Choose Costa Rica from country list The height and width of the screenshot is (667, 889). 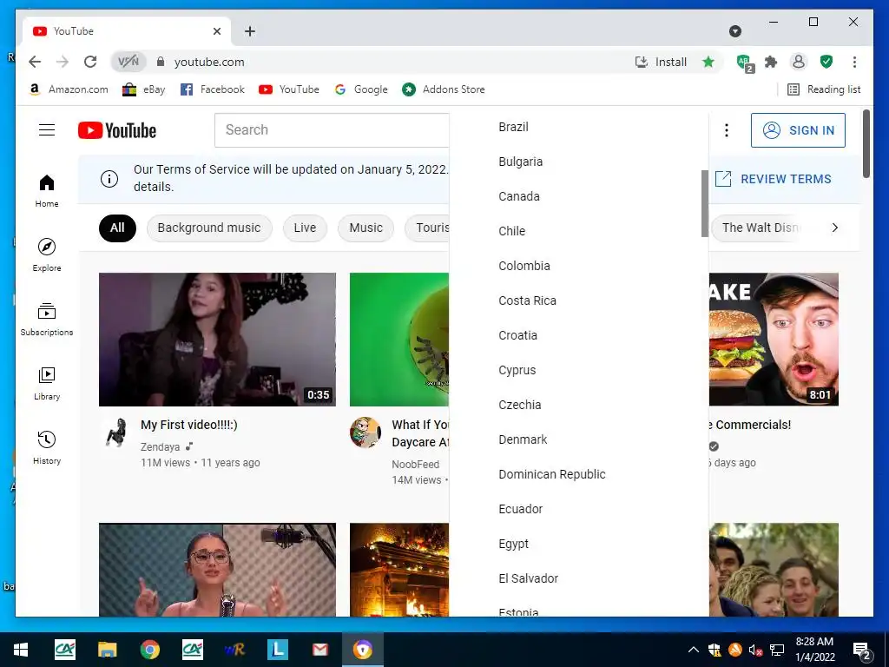click(x=578, y=300)
